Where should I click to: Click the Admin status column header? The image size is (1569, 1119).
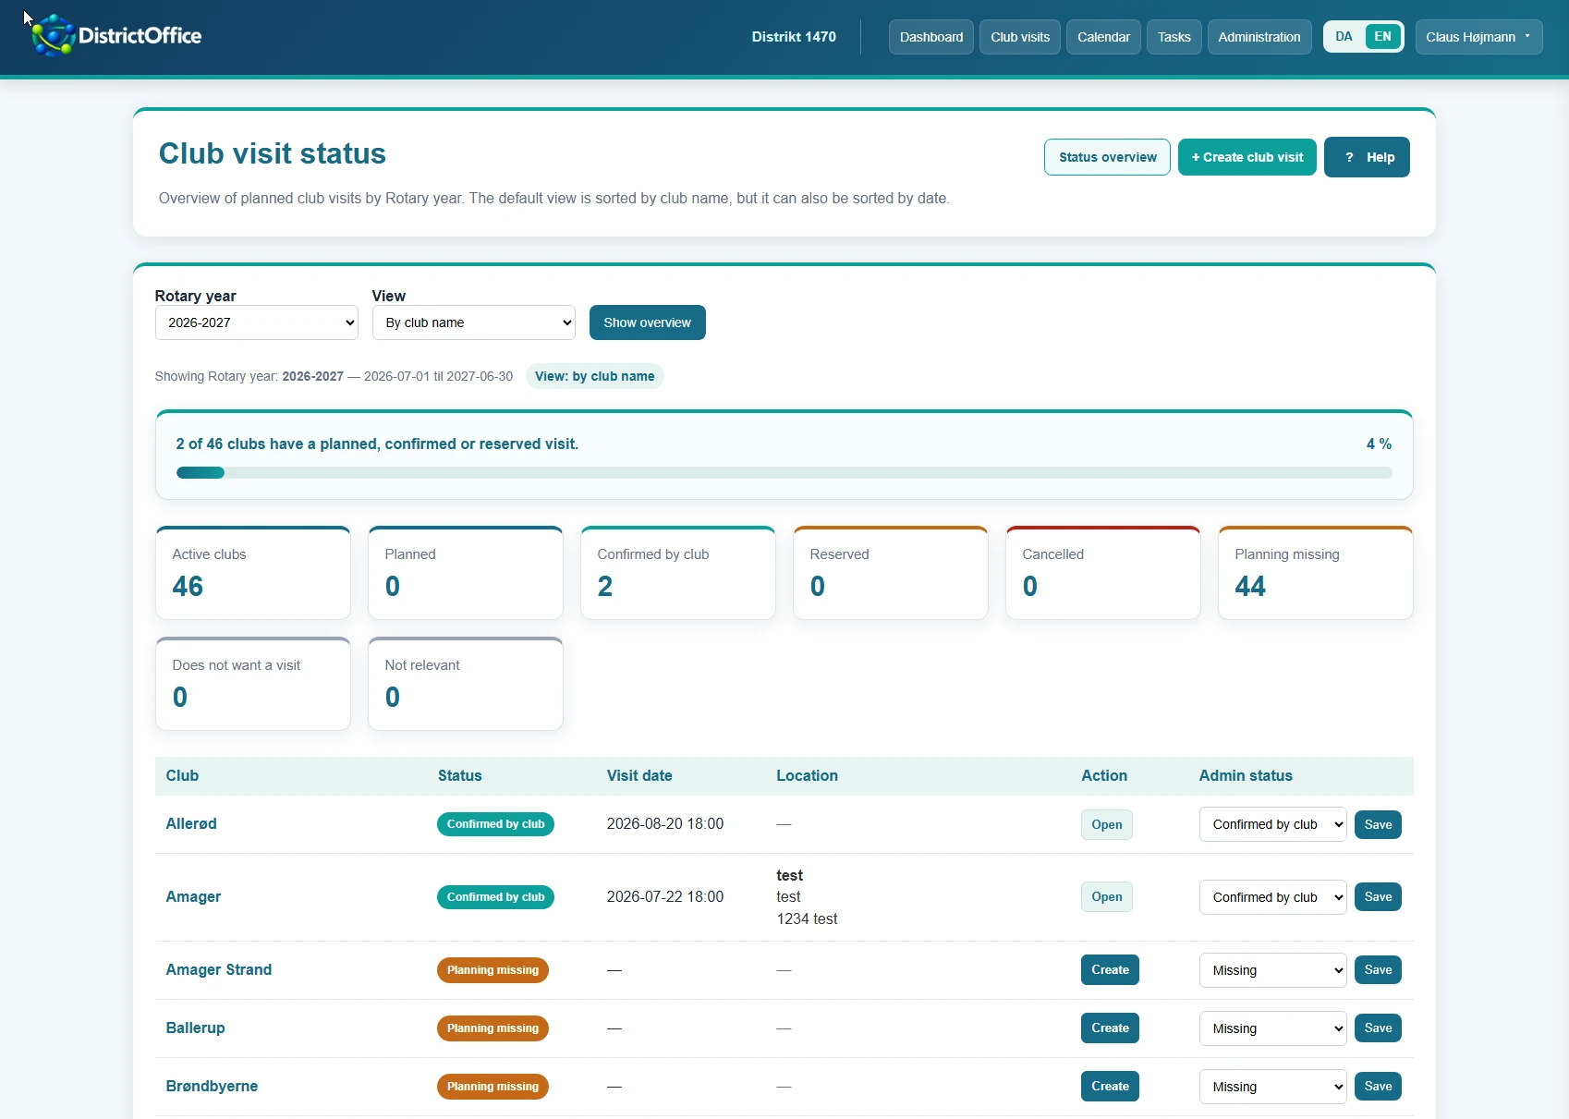click(x=1246, y=775)
